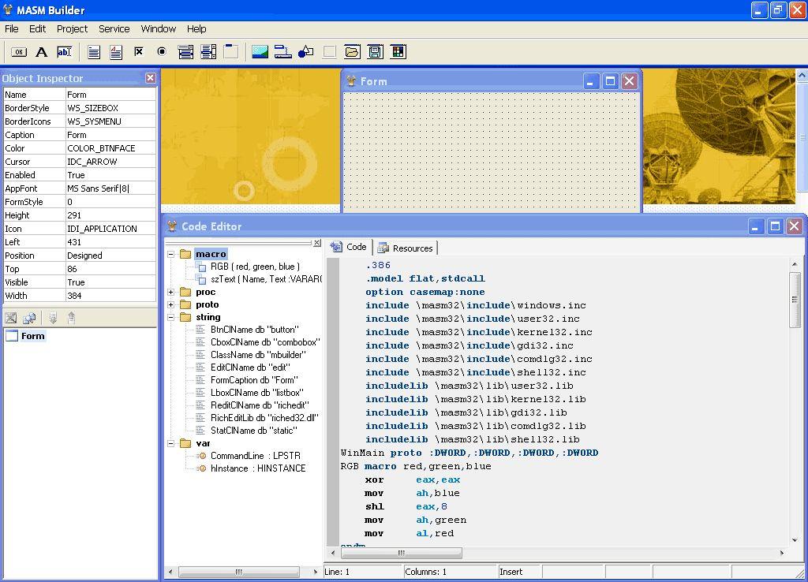Click the Name property value field

point(110,95)
